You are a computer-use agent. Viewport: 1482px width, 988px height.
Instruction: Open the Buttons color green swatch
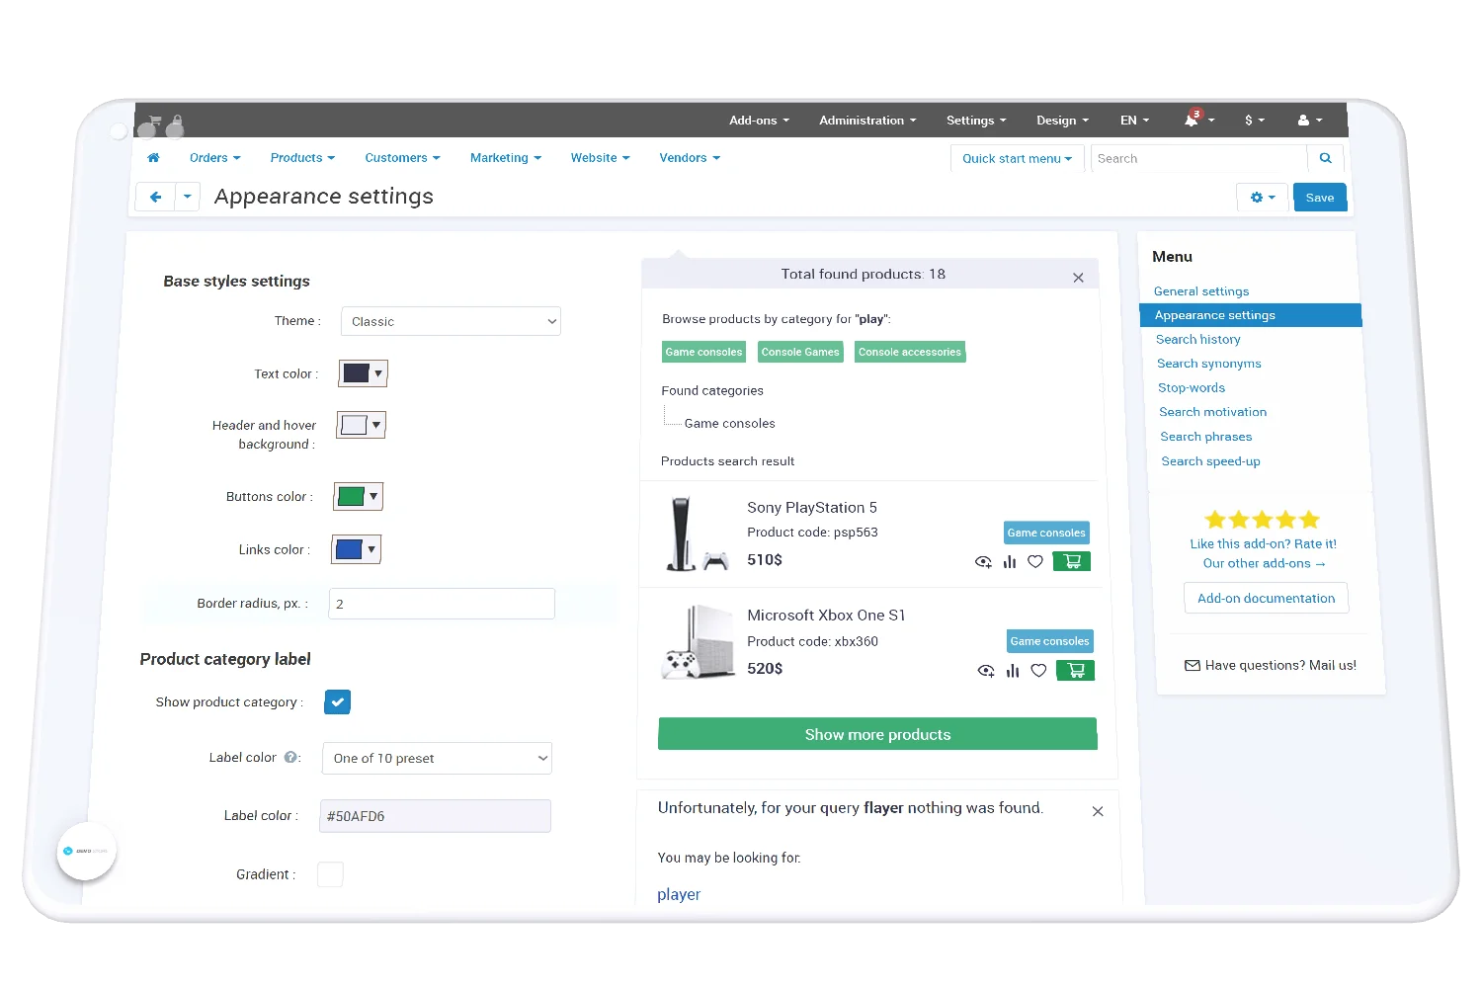point(358,497)
